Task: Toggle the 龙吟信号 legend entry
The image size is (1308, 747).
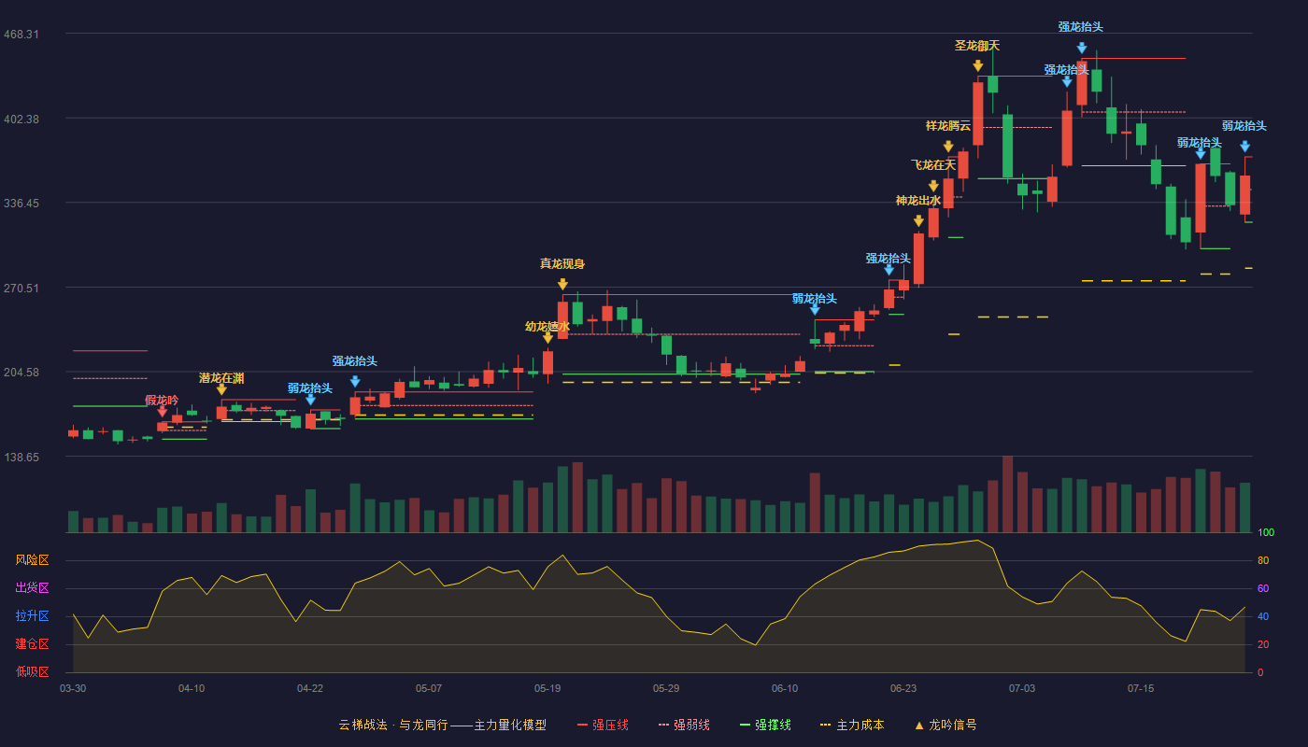Action: pos(945,725)
